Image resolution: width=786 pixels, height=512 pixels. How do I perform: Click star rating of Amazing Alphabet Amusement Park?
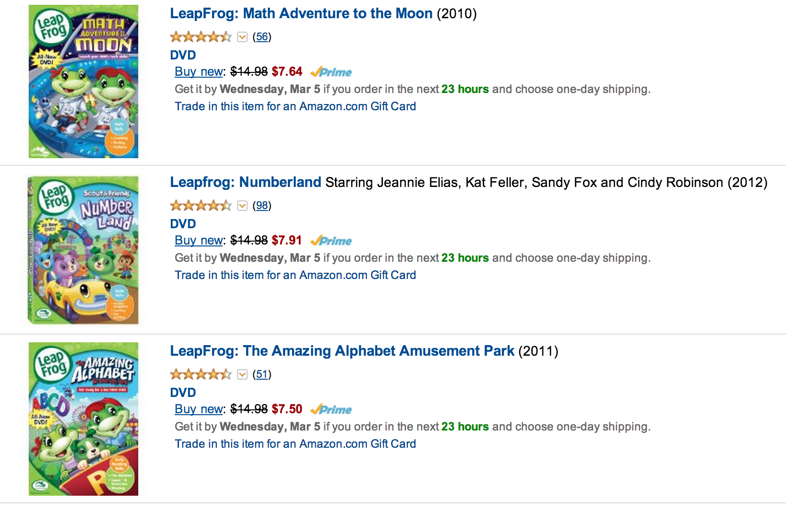201,374
